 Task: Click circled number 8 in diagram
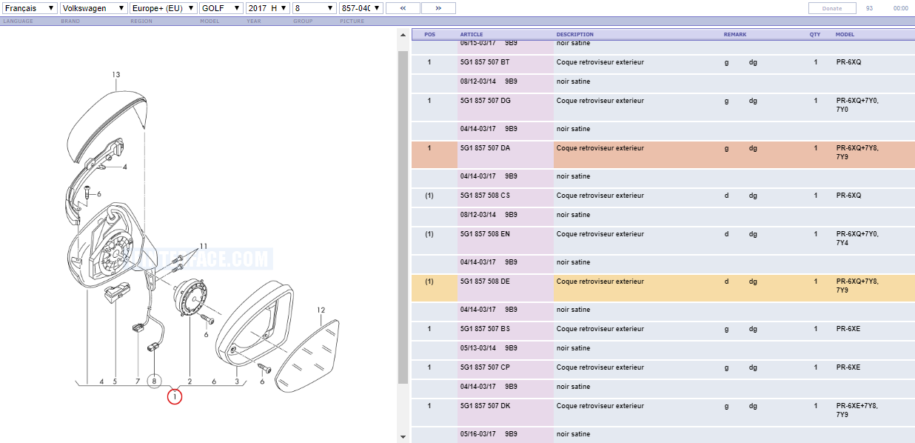coord(154,382)
